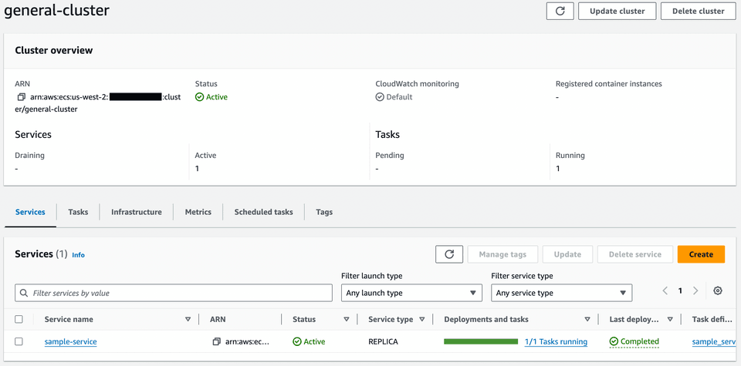Click the Running tasks label

pyautogui.click(x=570, y=155)
